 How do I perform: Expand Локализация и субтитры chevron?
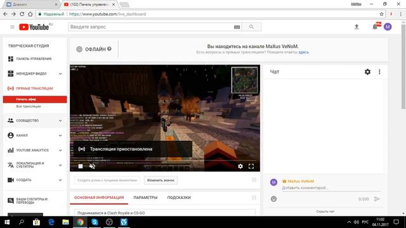coord(60,165)
